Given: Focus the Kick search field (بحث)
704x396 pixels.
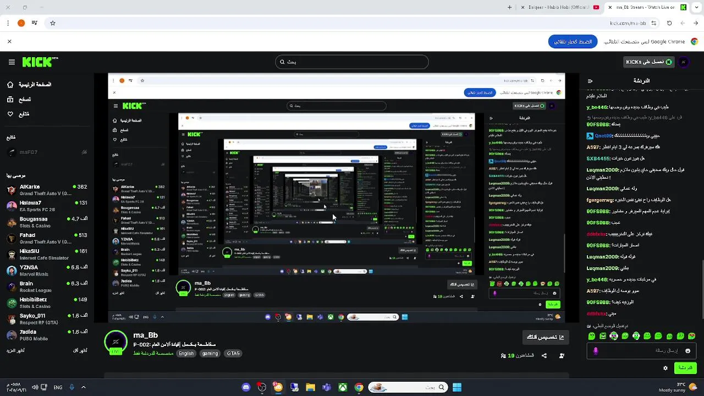Looking at the screenshot, I should coord(352,62).
